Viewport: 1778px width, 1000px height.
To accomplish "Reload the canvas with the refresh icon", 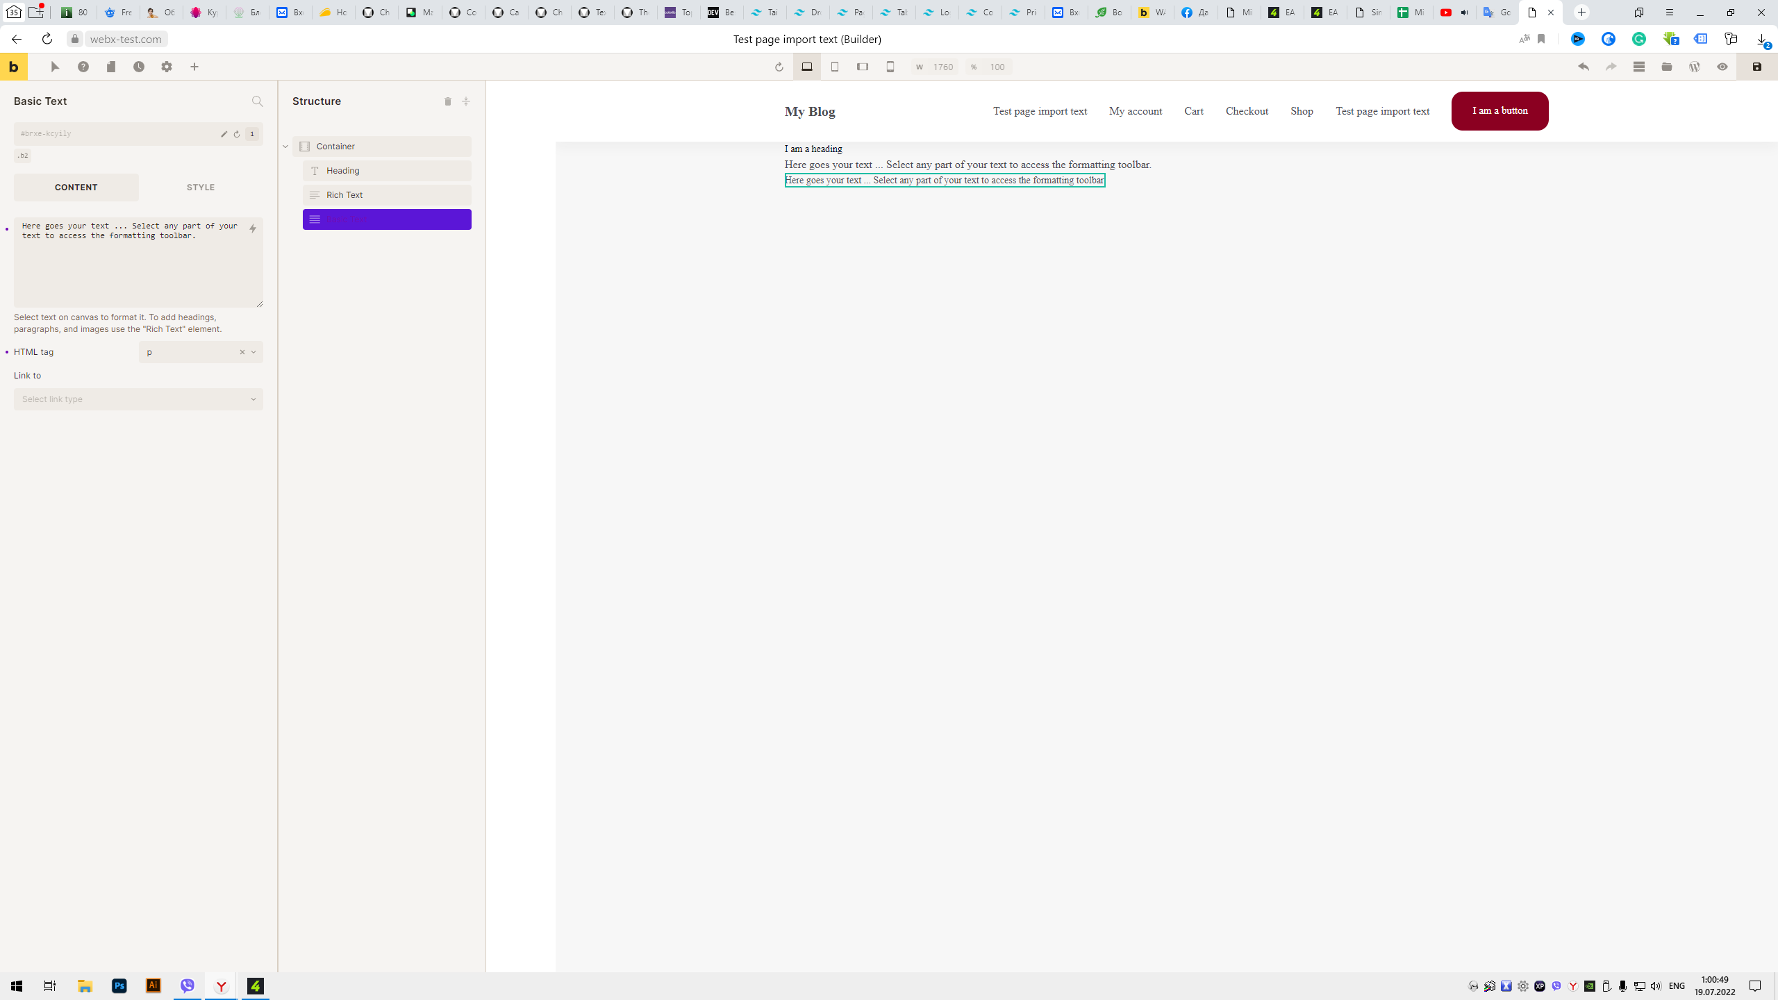I will pyautogui.click(x=779, y=67).
